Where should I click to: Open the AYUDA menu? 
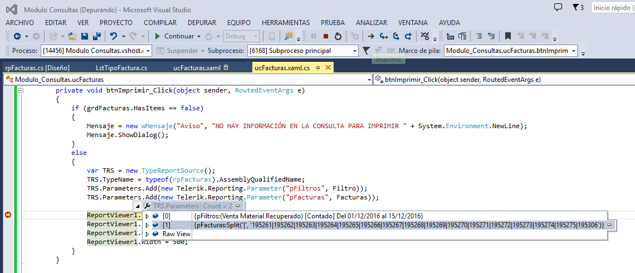(450, 23)
